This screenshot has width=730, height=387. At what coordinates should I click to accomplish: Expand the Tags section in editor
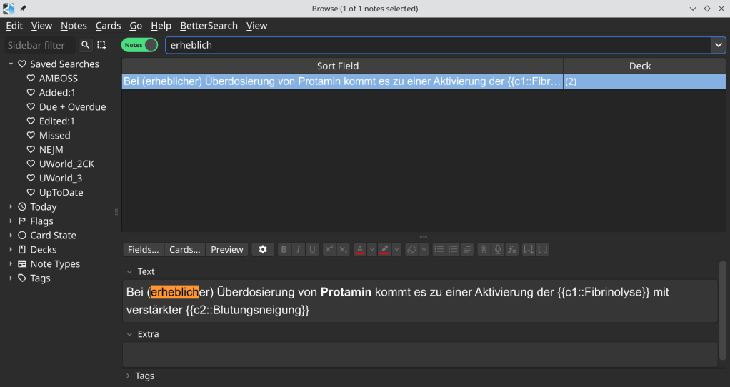point(129,376)
